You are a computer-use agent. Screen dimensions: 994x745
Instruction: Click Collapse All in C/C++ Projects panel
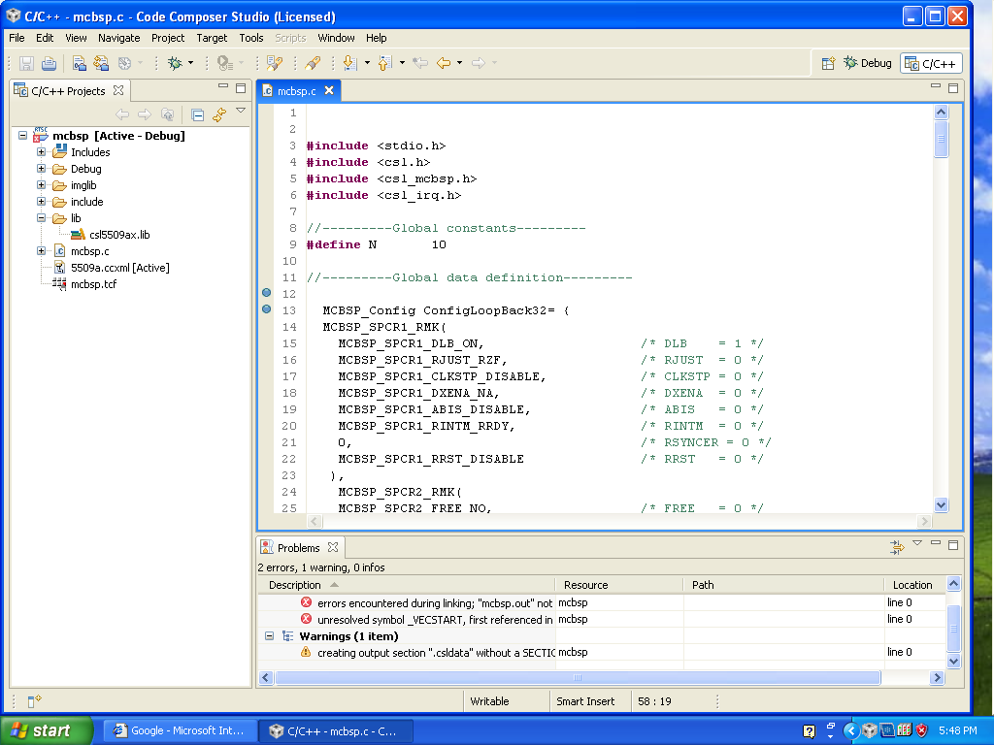click(197, 114)
